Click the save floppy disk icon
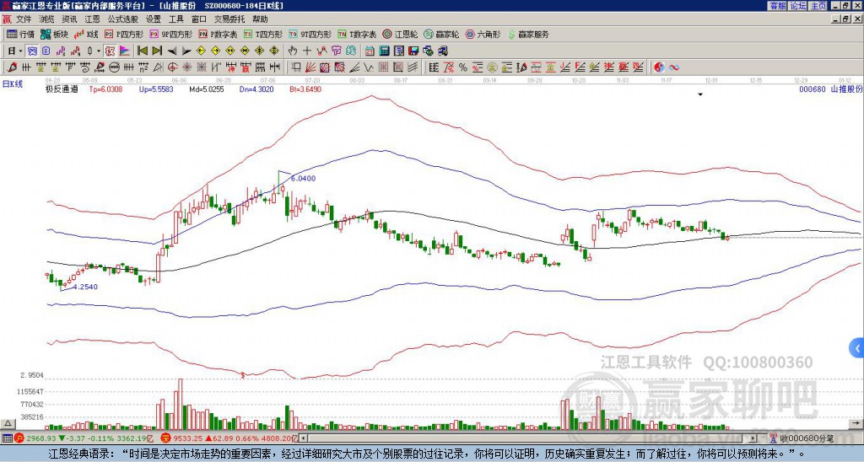The width and height of the screenshot is (864, 462). [413, 51]
